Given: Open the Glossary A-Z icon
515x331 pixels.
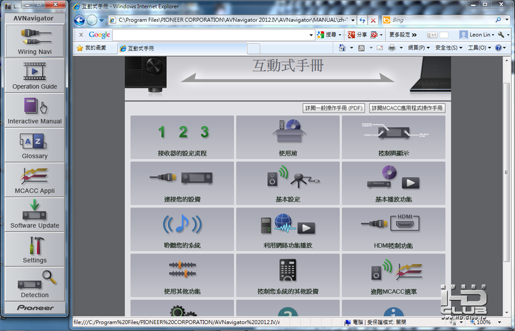Looking at the screenshot, I should 35,145.
